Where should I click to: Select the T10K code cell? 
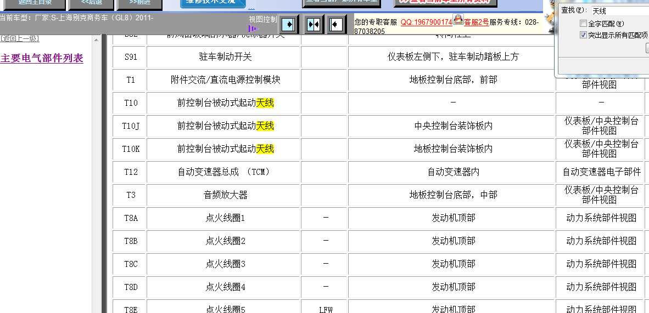point(130,149)
